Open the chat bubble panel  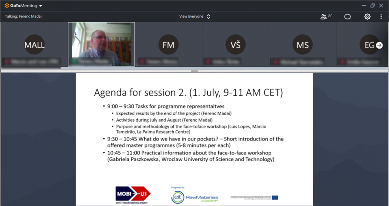[x=347, y=17]
